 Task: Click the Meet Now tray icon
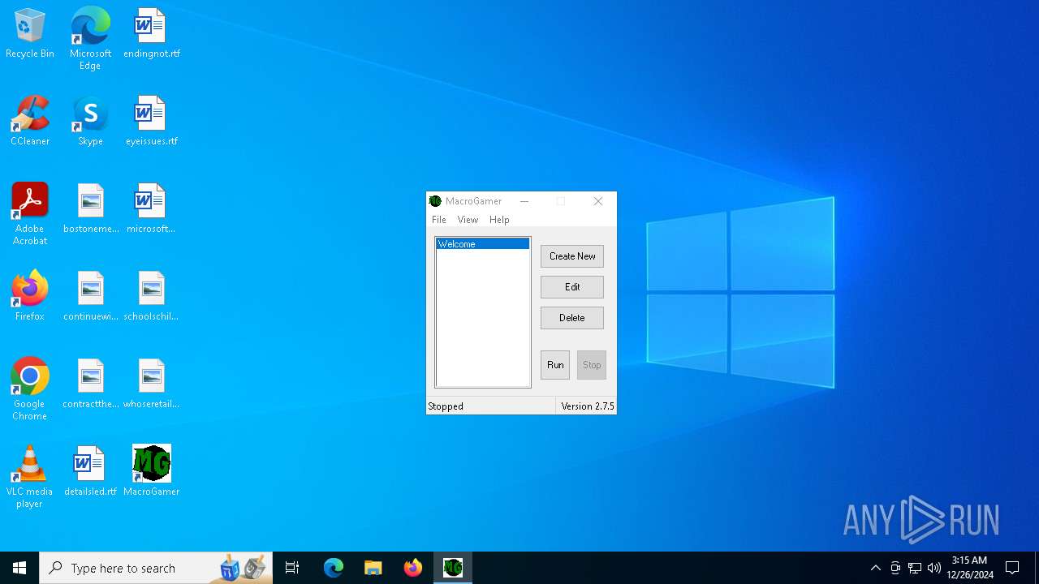(x=895, y=568)
